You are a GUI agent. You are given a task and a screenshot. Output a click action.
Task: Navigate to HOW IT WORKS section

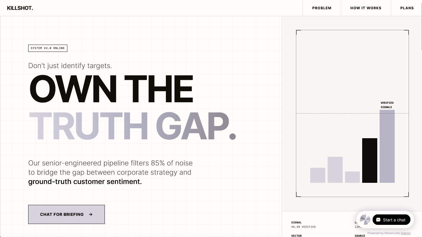pos(366,8)
